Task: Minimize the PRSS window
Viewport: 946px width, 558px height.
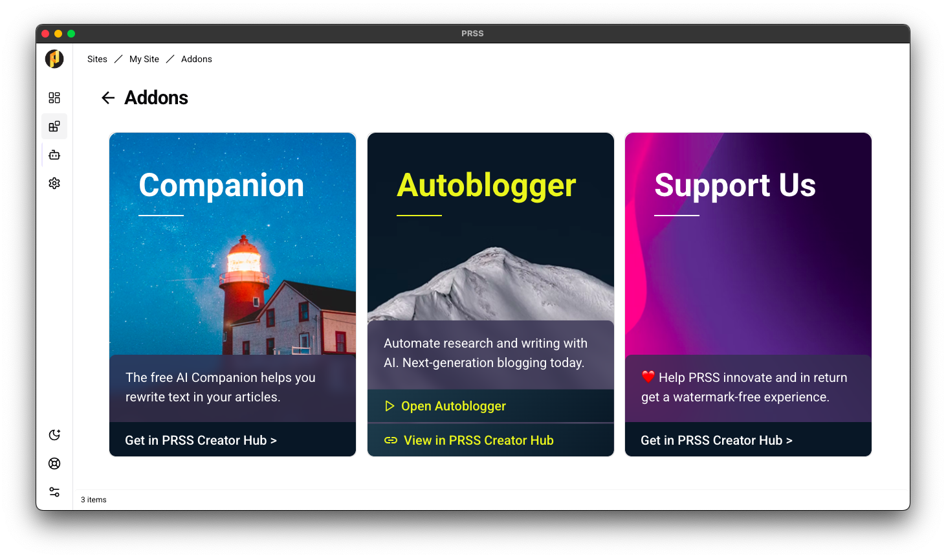Action: click(x=58, y=34)
